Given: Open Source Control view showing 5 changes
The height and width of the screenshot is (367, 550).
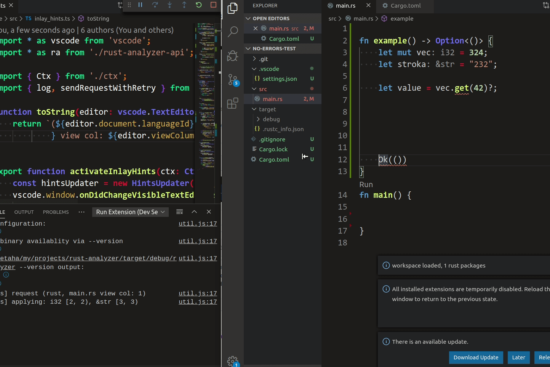Looking at the screenshot, I should pos(232,80).
